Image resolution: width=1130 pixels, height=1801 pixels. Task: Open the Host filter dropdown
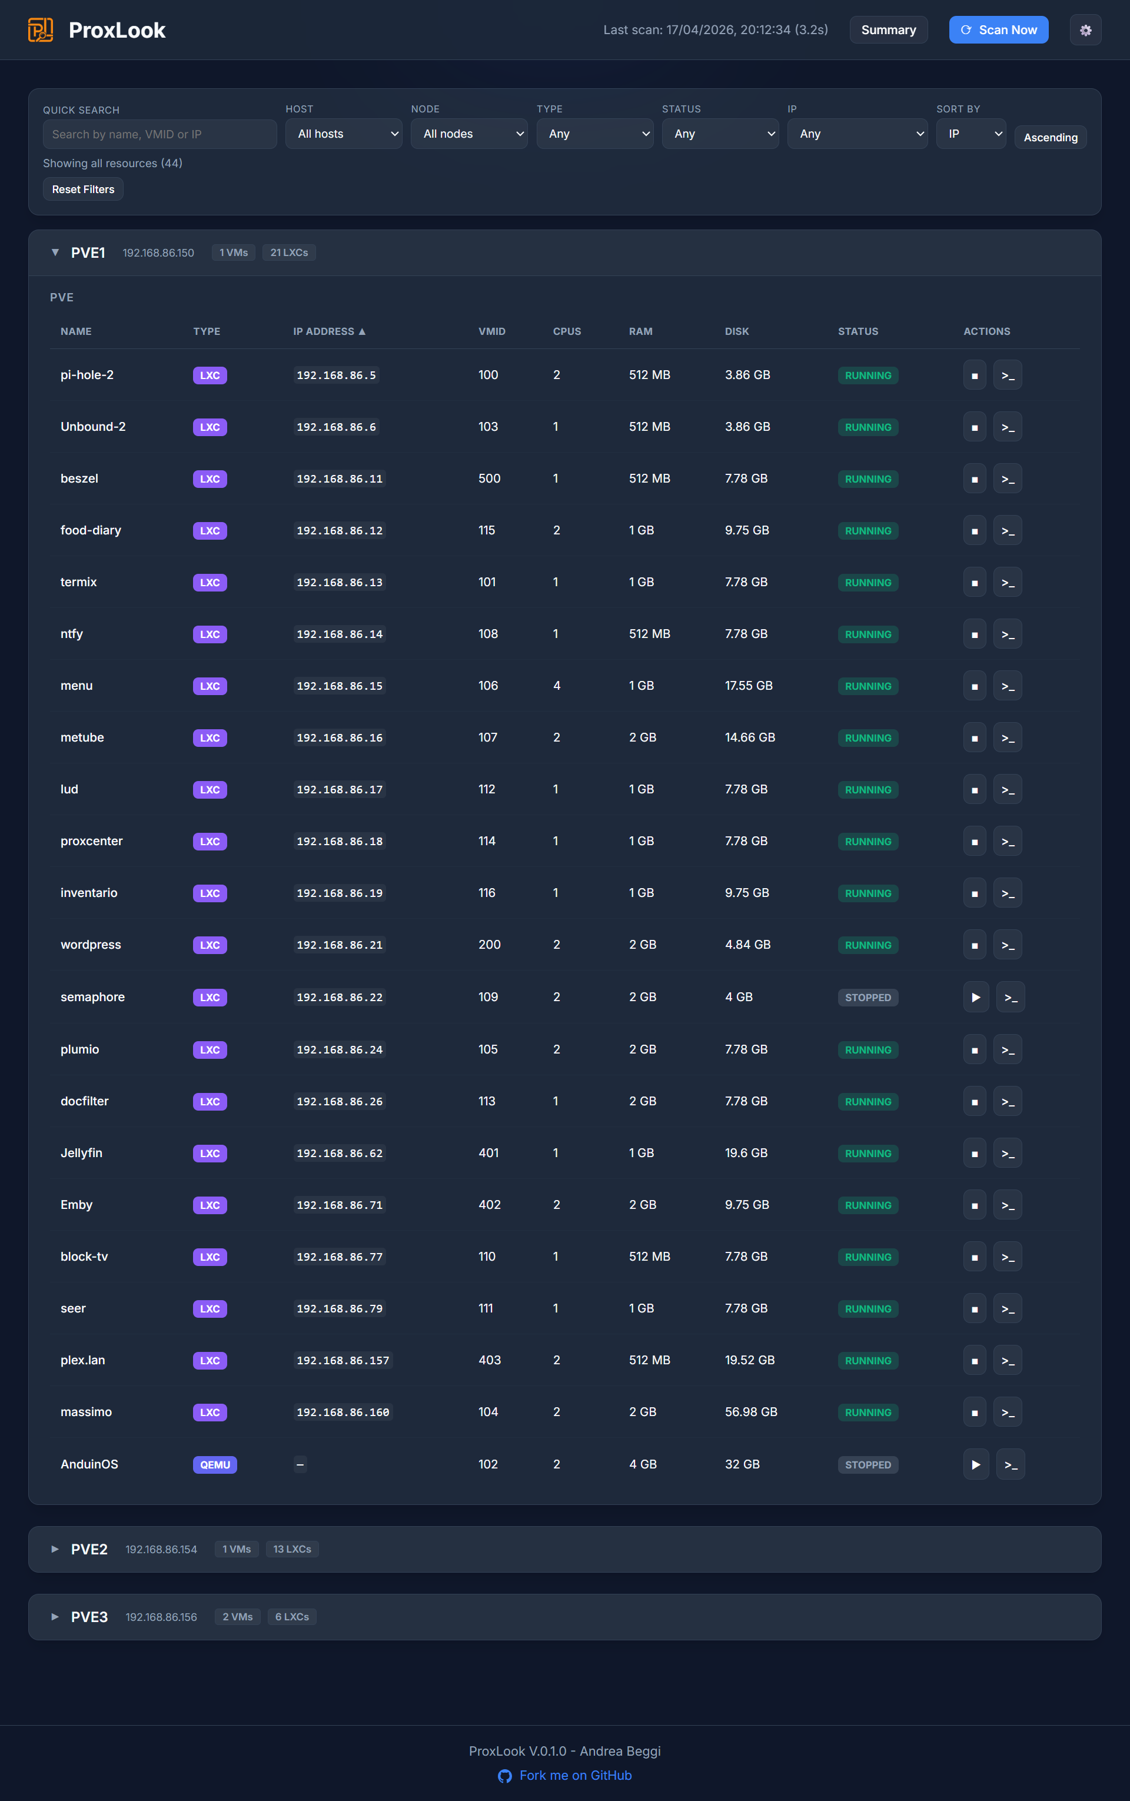(344, 134)
